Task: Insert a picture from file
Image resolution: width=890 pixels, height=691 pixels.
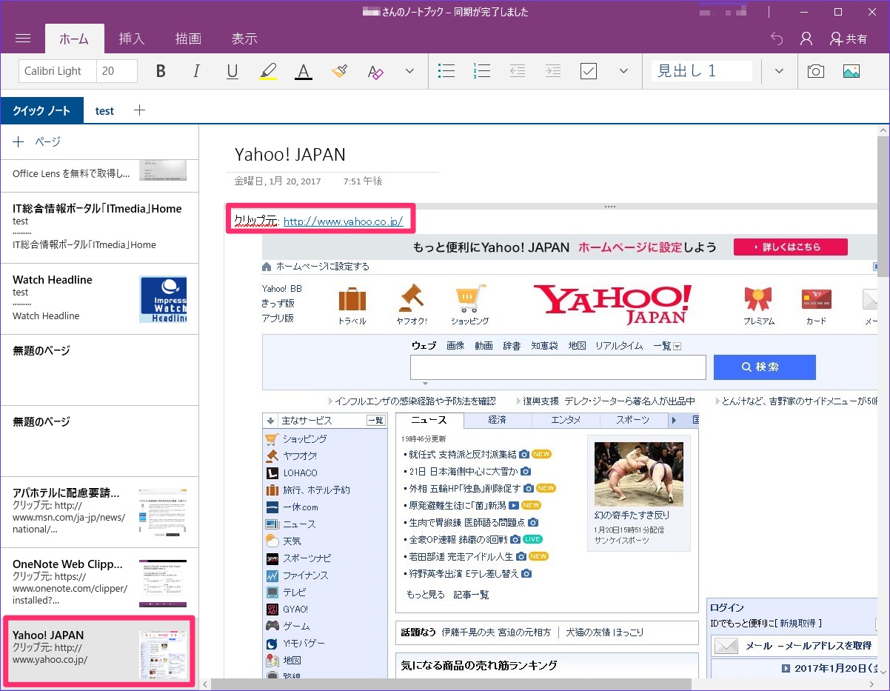Action: (x=851, y=71)
